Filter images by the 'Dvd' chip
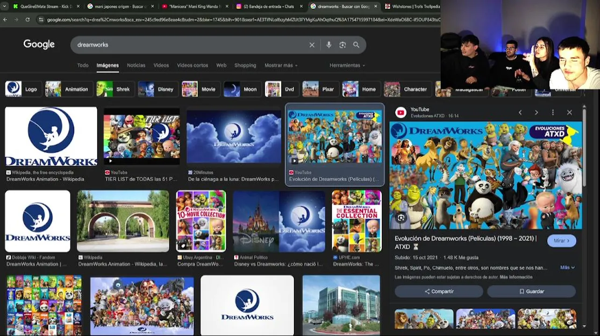 click(x=281, y=89)
